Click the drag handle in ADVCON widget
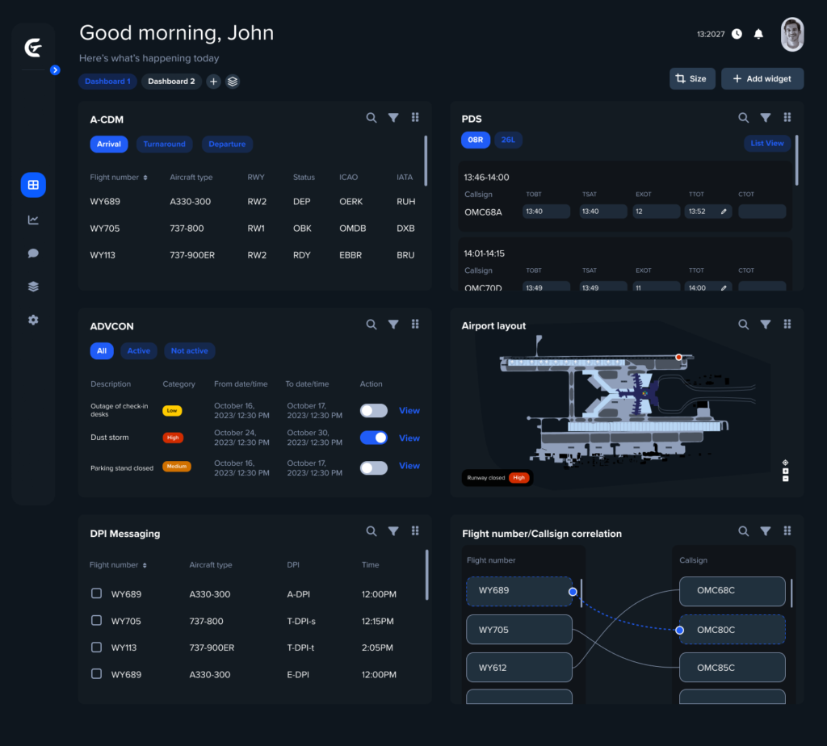 (415, 325)
